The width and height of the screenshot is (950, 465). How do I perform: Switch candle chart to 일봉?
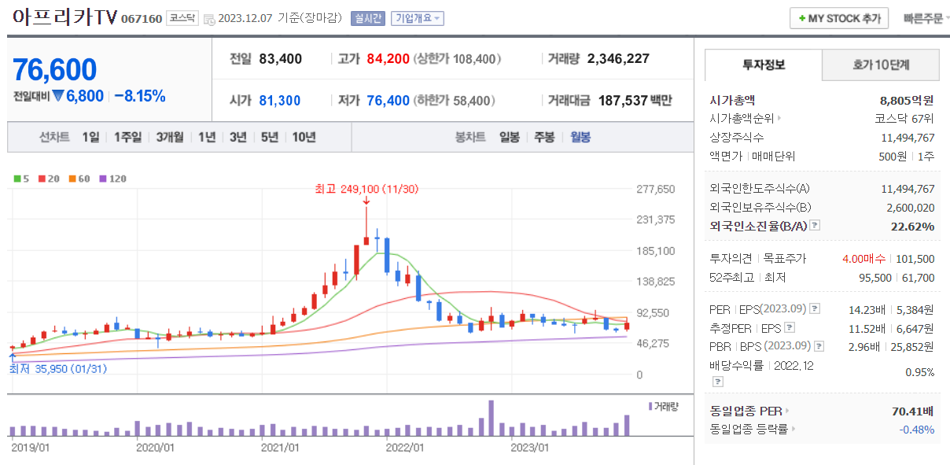[x=510, y=137]
